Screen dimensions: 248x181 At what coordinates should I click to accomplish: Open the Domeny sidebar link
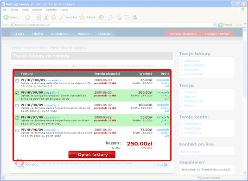coord(190,92)
